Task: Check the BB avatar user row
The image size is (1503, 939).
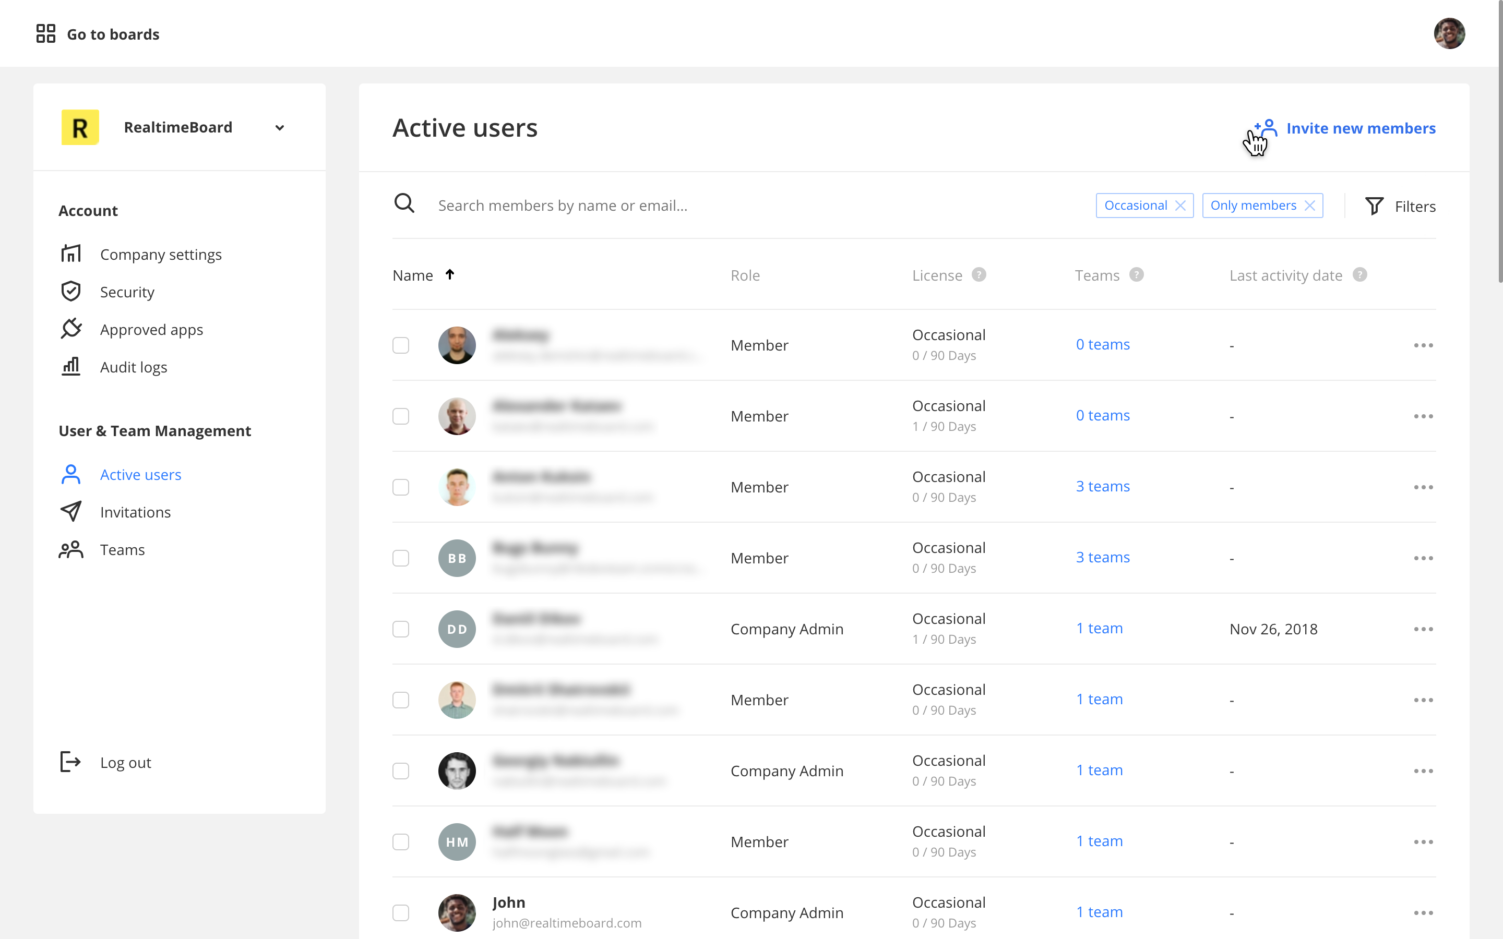Action: pyautogui.click(x=401, y=558)
